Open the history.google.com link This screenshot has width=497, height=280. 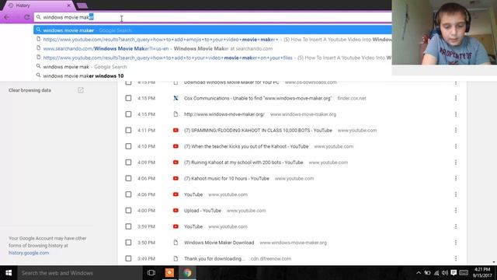(x=29, y=253)
